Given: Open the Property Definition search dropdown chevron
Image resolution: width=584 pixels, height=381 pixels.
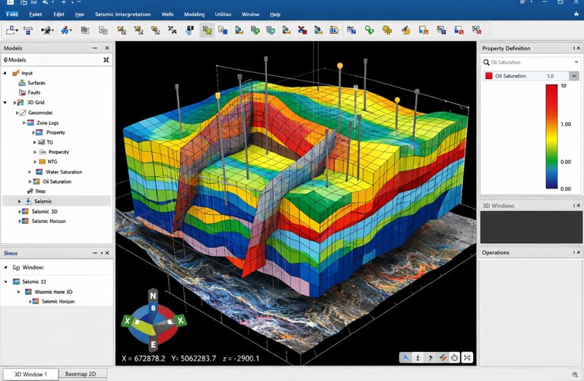Looking at the screenshot, I should (x=576, y=62).
